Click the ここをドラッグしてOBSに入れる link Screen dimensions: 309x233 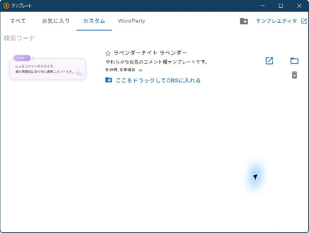(x=158, y=80)
